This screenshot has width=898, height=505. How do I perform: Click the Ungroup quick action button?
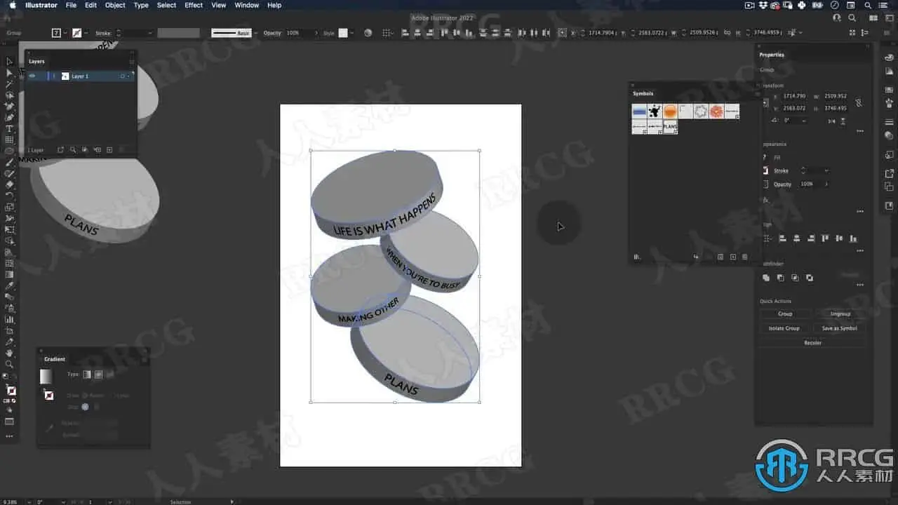[840, 314]
